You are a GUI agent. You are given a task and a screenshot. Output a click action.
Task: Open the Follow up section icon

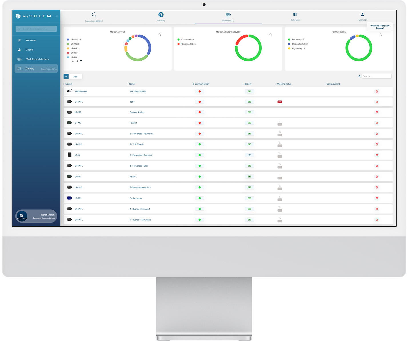pos(295,15)
